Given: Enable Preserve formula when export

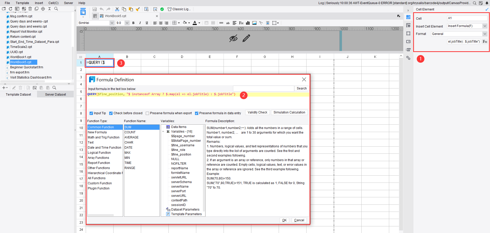Looking at the screenshot, I should click(x=147, y=113).
